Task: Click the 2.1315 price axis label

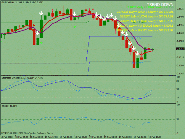Action: click(x=180, y=57)
